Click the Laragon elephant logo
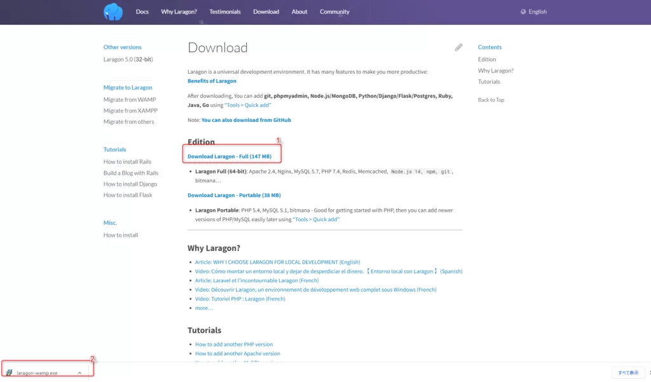 point(113,11)
